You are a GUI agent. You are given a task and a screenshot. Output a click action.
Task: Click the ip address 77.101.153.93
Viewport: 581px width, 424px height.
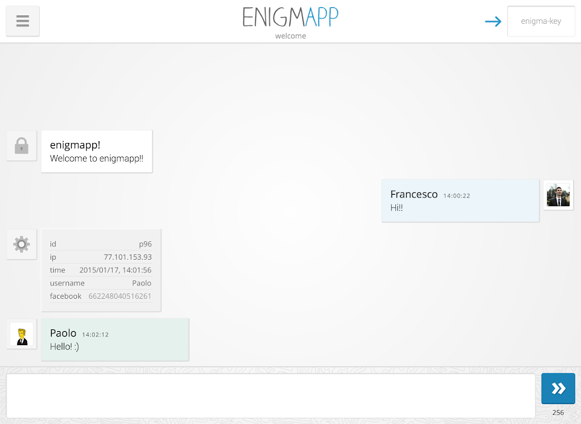[x=127, y=257]
